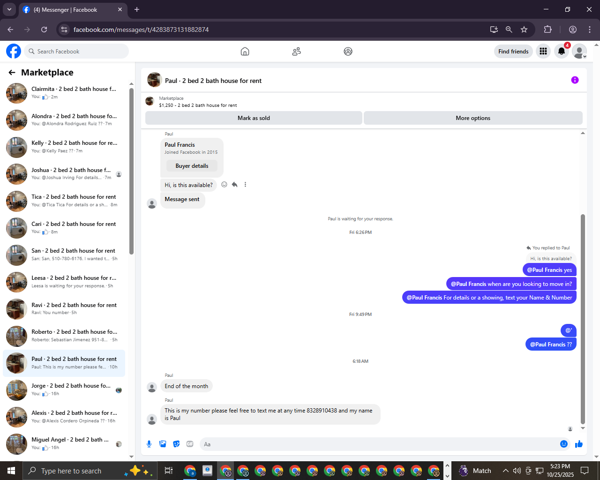Open a new browser tab
The height and width of the screenshot is (480, 600).
coord(137,9)
